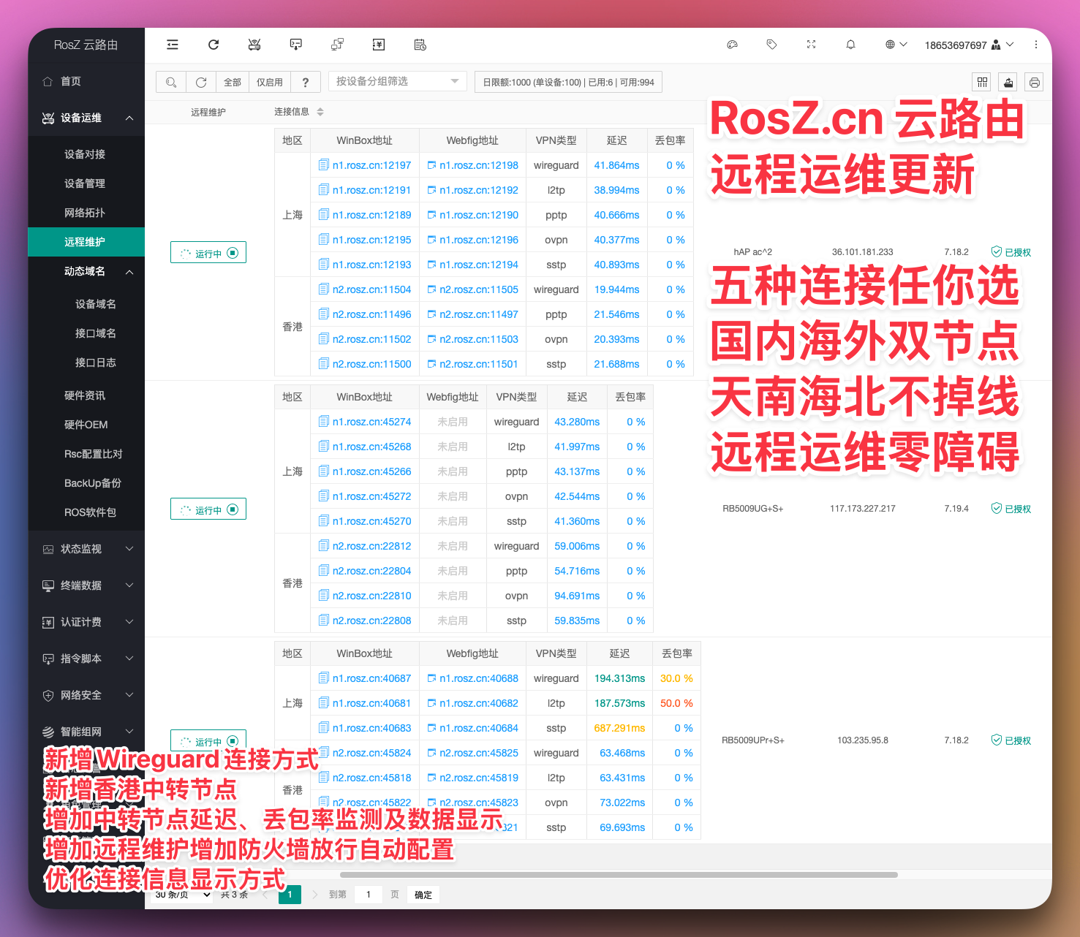
Task: Filter by 仅启用 button
Action: pyautogui.click(x=270, y=83)
